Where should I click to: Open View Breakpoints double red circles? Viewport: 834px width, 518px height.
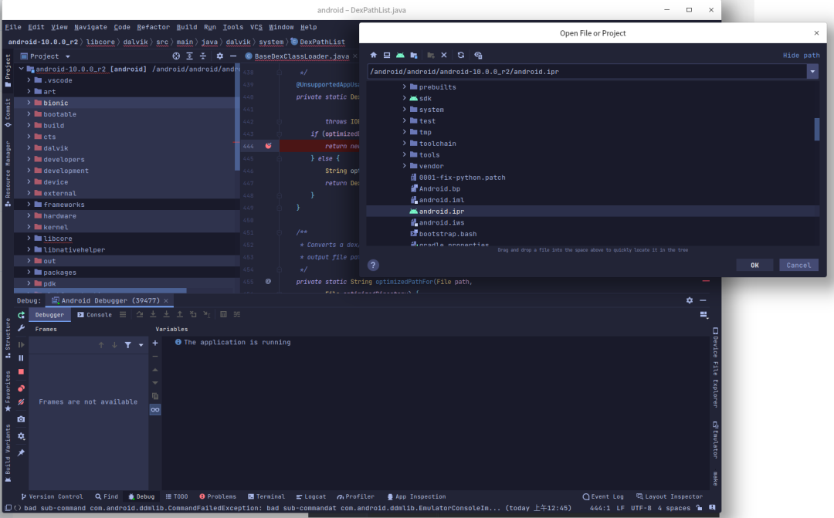[22, 388]
